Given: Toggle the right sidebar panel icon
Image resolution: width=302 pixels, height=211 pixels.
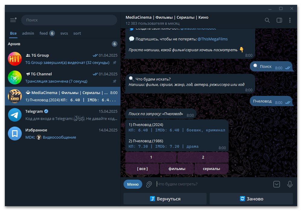Looking at the screenshot, I should (x=279, y=20).
